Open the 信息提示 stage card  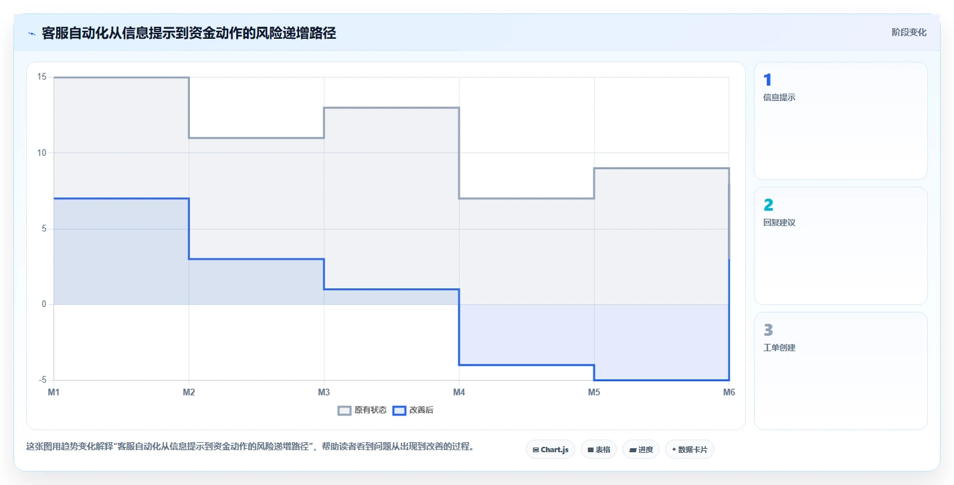(840, 120)
